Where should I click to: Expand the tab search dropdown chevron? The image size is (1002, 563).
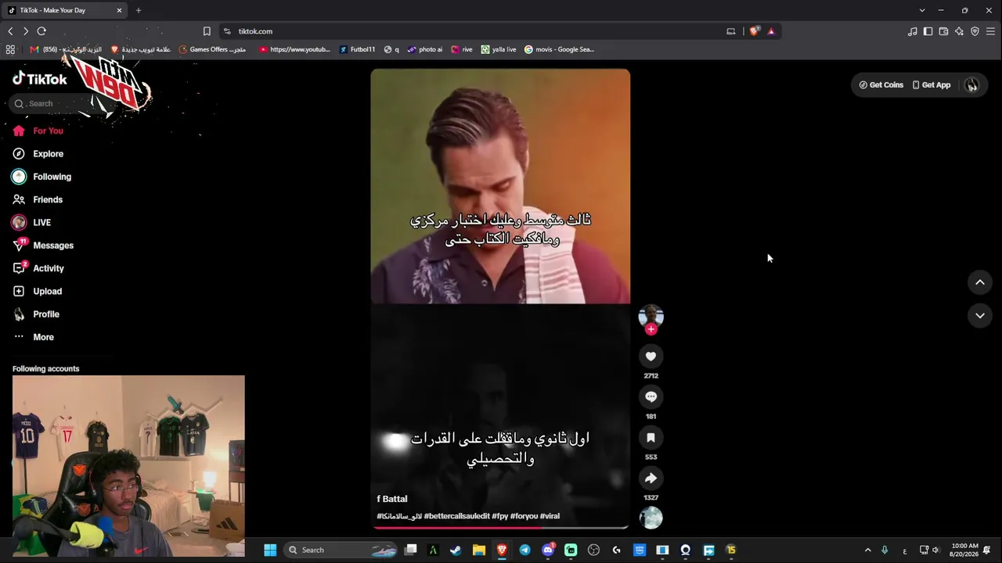(921, 10)
